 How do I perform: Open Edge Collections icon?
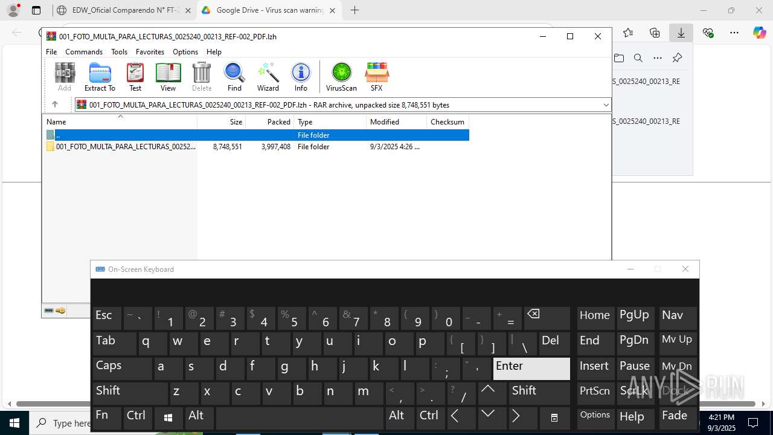tap(655, 33)
